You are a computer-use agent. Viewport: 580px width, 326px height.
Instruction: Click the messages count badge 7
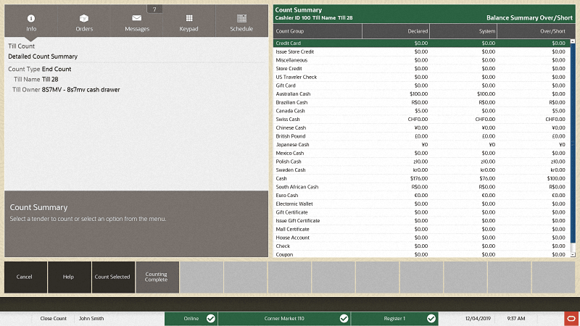click(x=154, y=9)
